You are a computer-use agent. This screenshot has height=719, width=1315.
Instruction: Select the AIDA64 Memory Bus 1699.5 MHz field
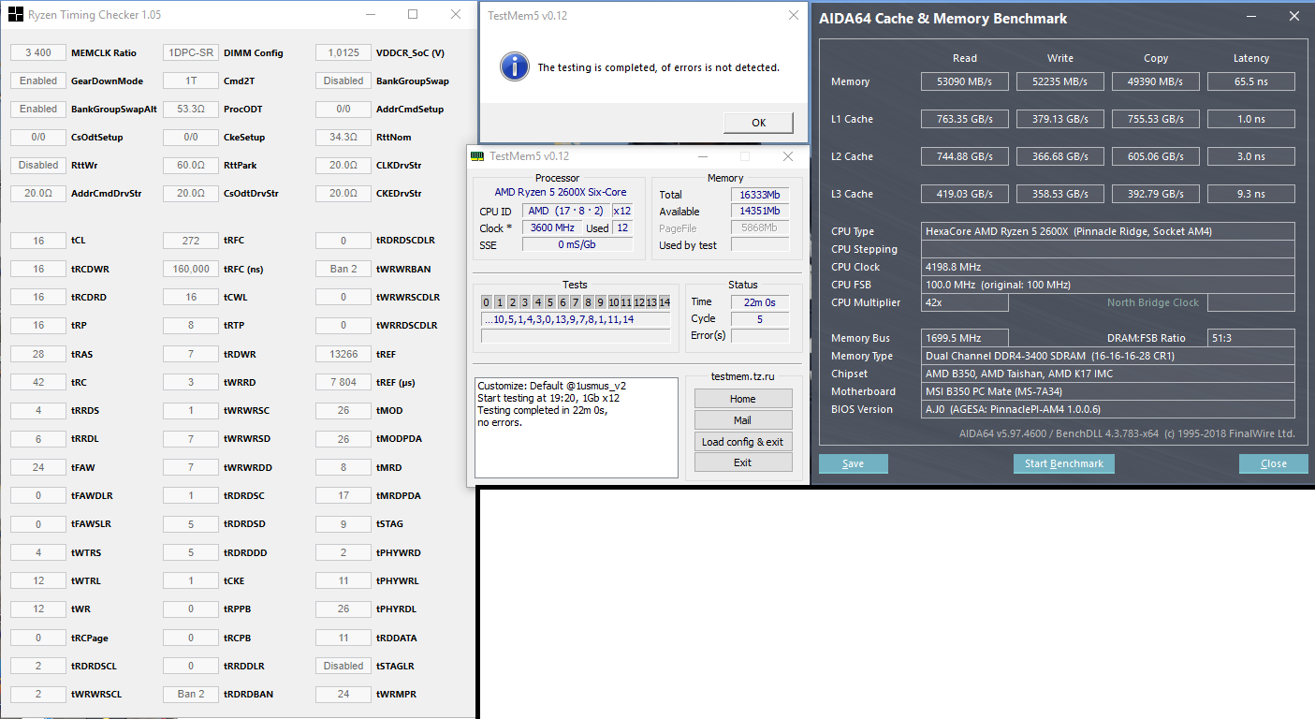[964, 338]
